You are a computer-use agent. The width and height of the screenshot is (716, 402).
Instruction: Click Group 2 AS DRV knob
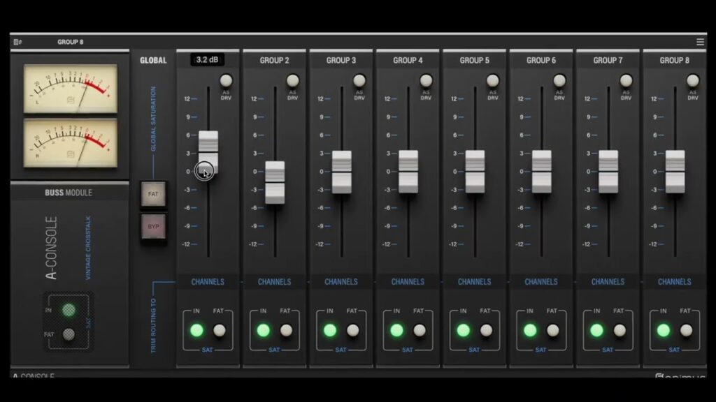pyautogui.click(x=293, y=81)
